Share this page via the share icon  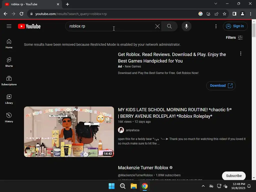pos(216,14)
